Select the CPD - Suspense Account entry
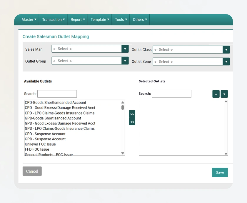 45,134
